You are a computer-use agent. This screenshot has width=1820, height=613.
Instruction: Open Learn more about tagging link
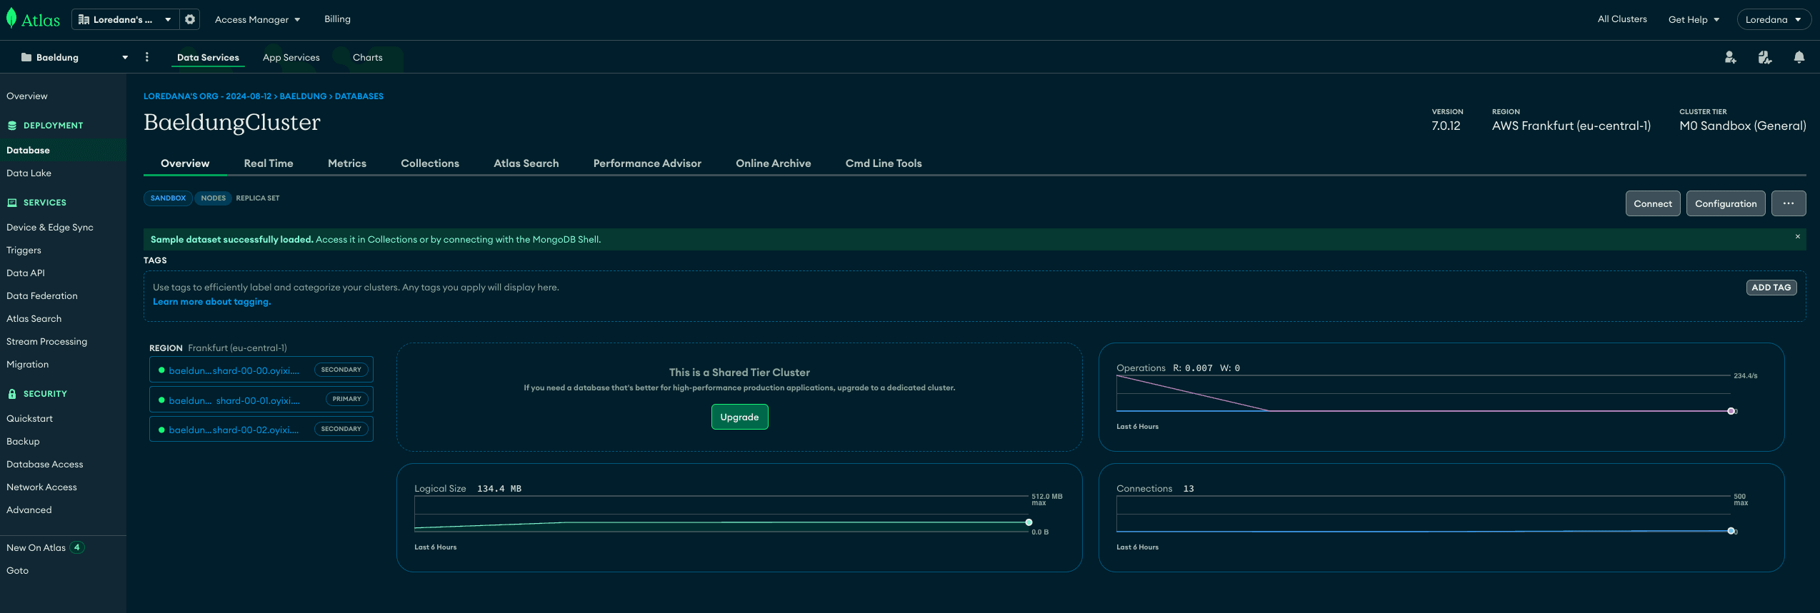[212, 302]
